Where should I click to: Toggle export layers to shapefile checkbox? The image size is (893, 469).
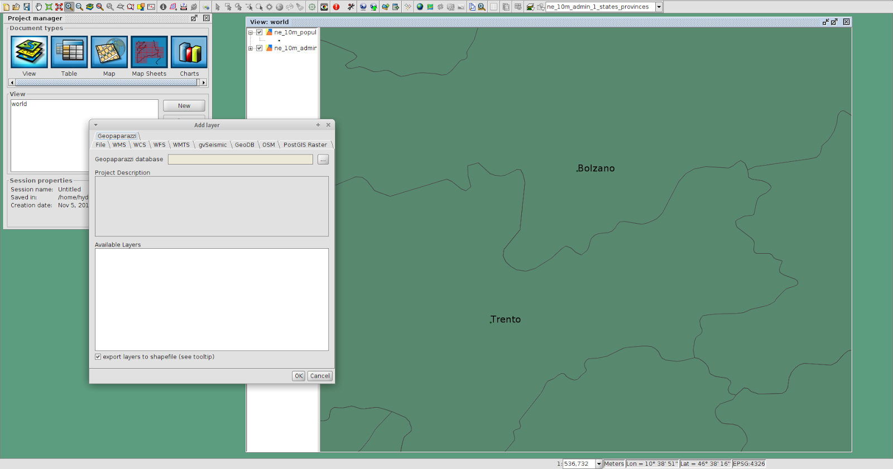point(98,357)
